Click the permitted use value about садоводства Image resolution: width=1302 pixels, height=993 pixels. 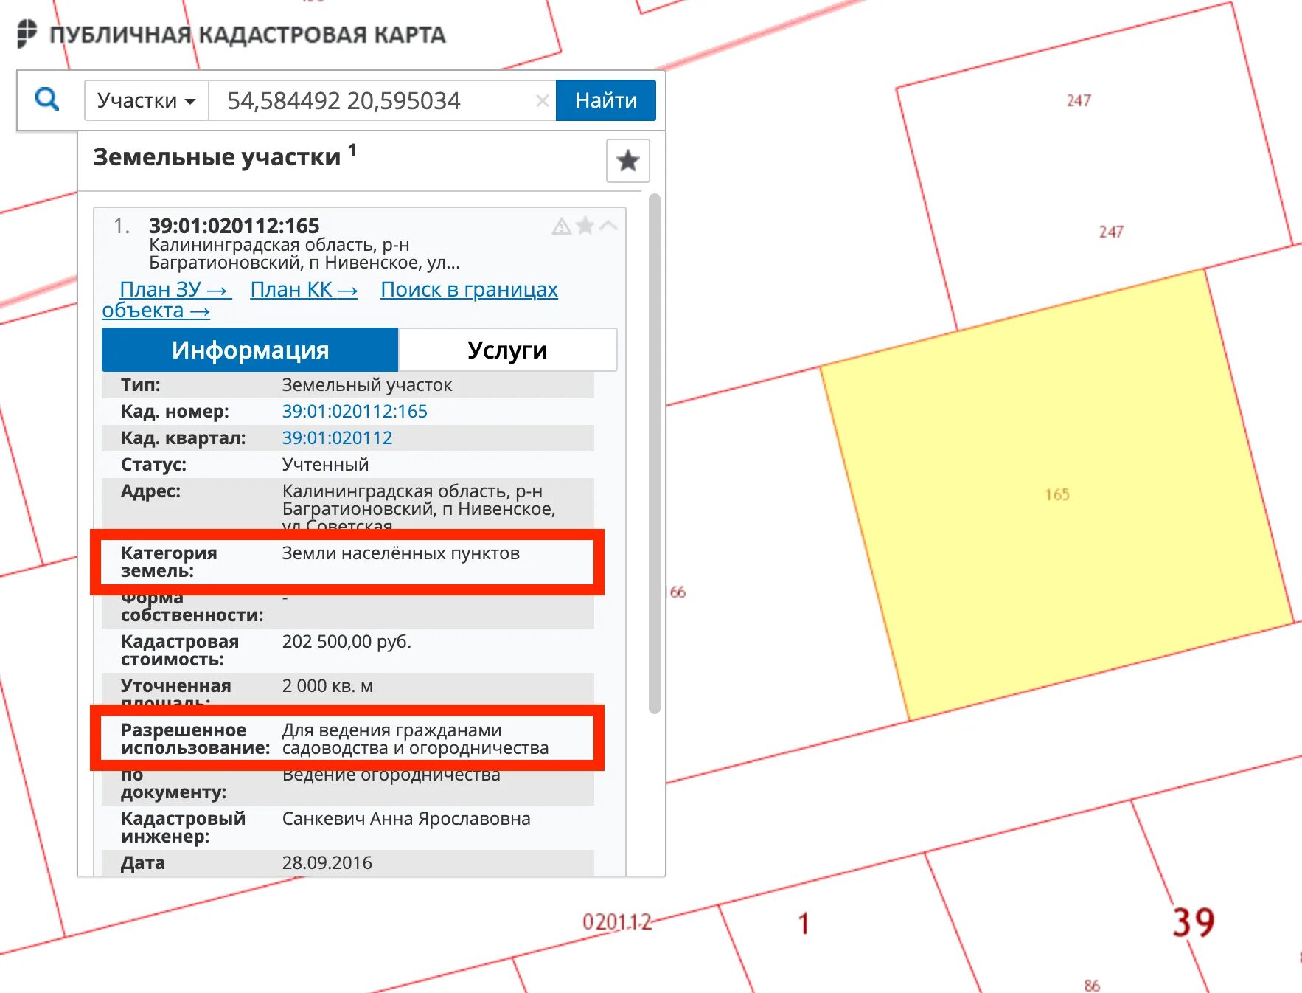[415, 738]
